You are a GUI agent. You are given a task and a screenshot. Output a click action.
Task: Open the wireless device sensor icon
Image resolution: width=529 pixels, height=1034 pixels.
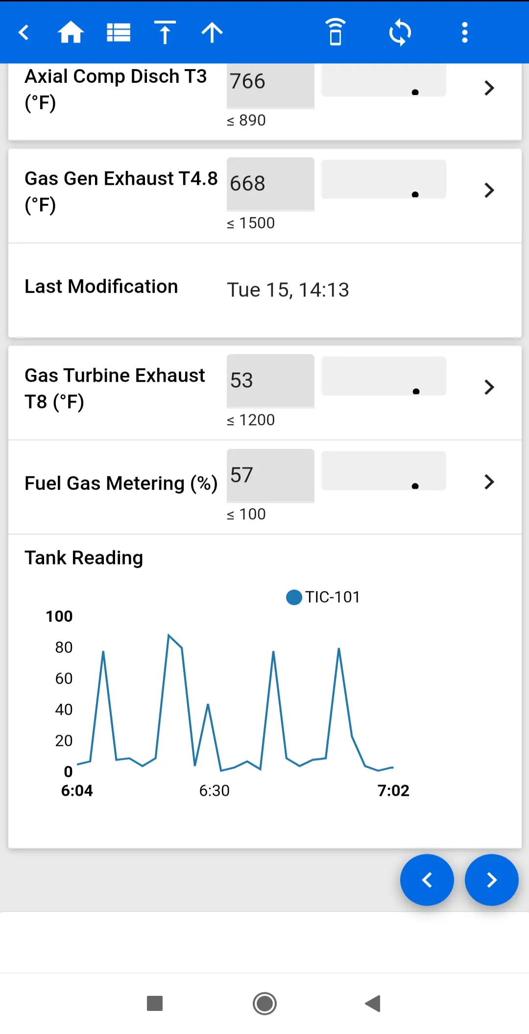click(x=336, y=32)
